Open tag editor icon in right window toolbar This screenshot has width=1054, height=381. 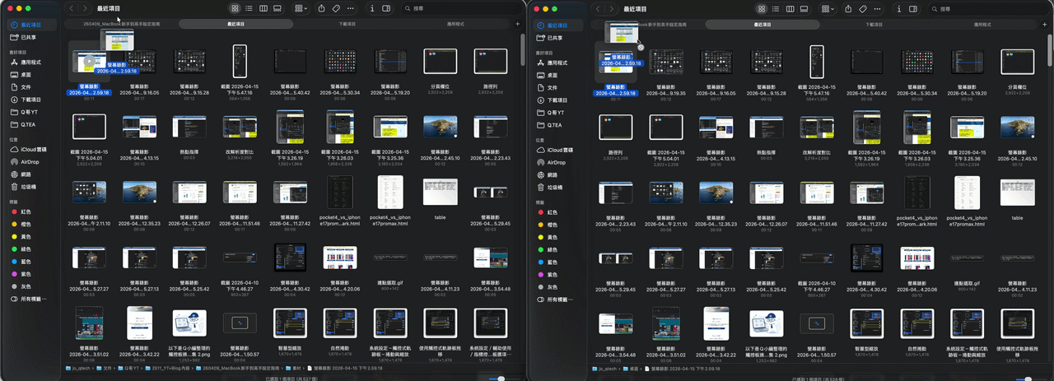tap(862, 8)
